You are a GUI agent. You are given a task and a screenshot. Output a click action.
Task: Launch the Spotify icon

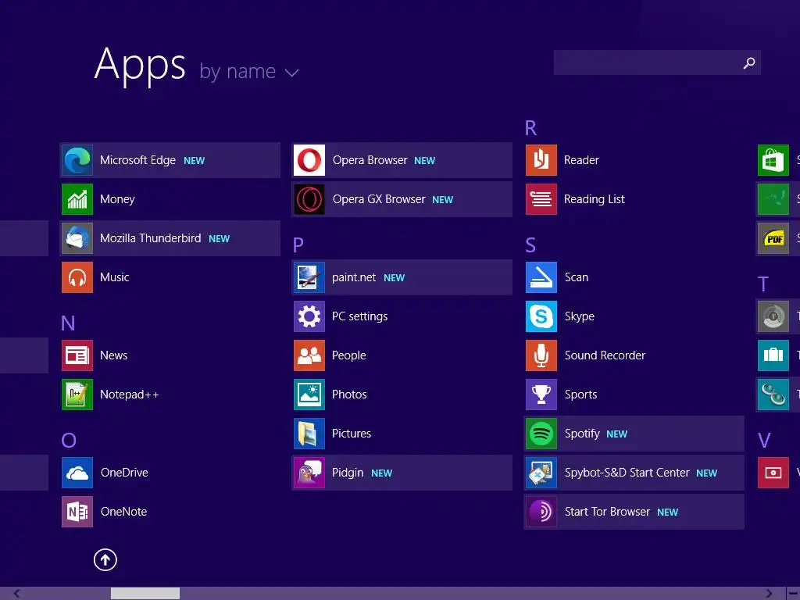coord(541,433)
